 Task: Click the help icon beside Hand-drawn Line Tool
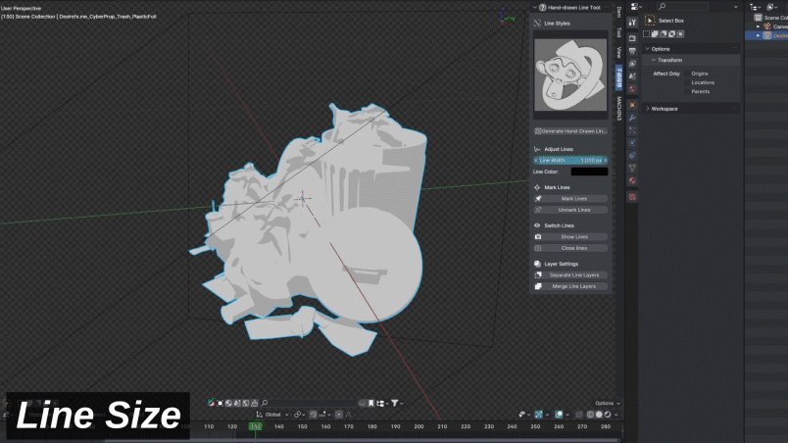point(542,8)
